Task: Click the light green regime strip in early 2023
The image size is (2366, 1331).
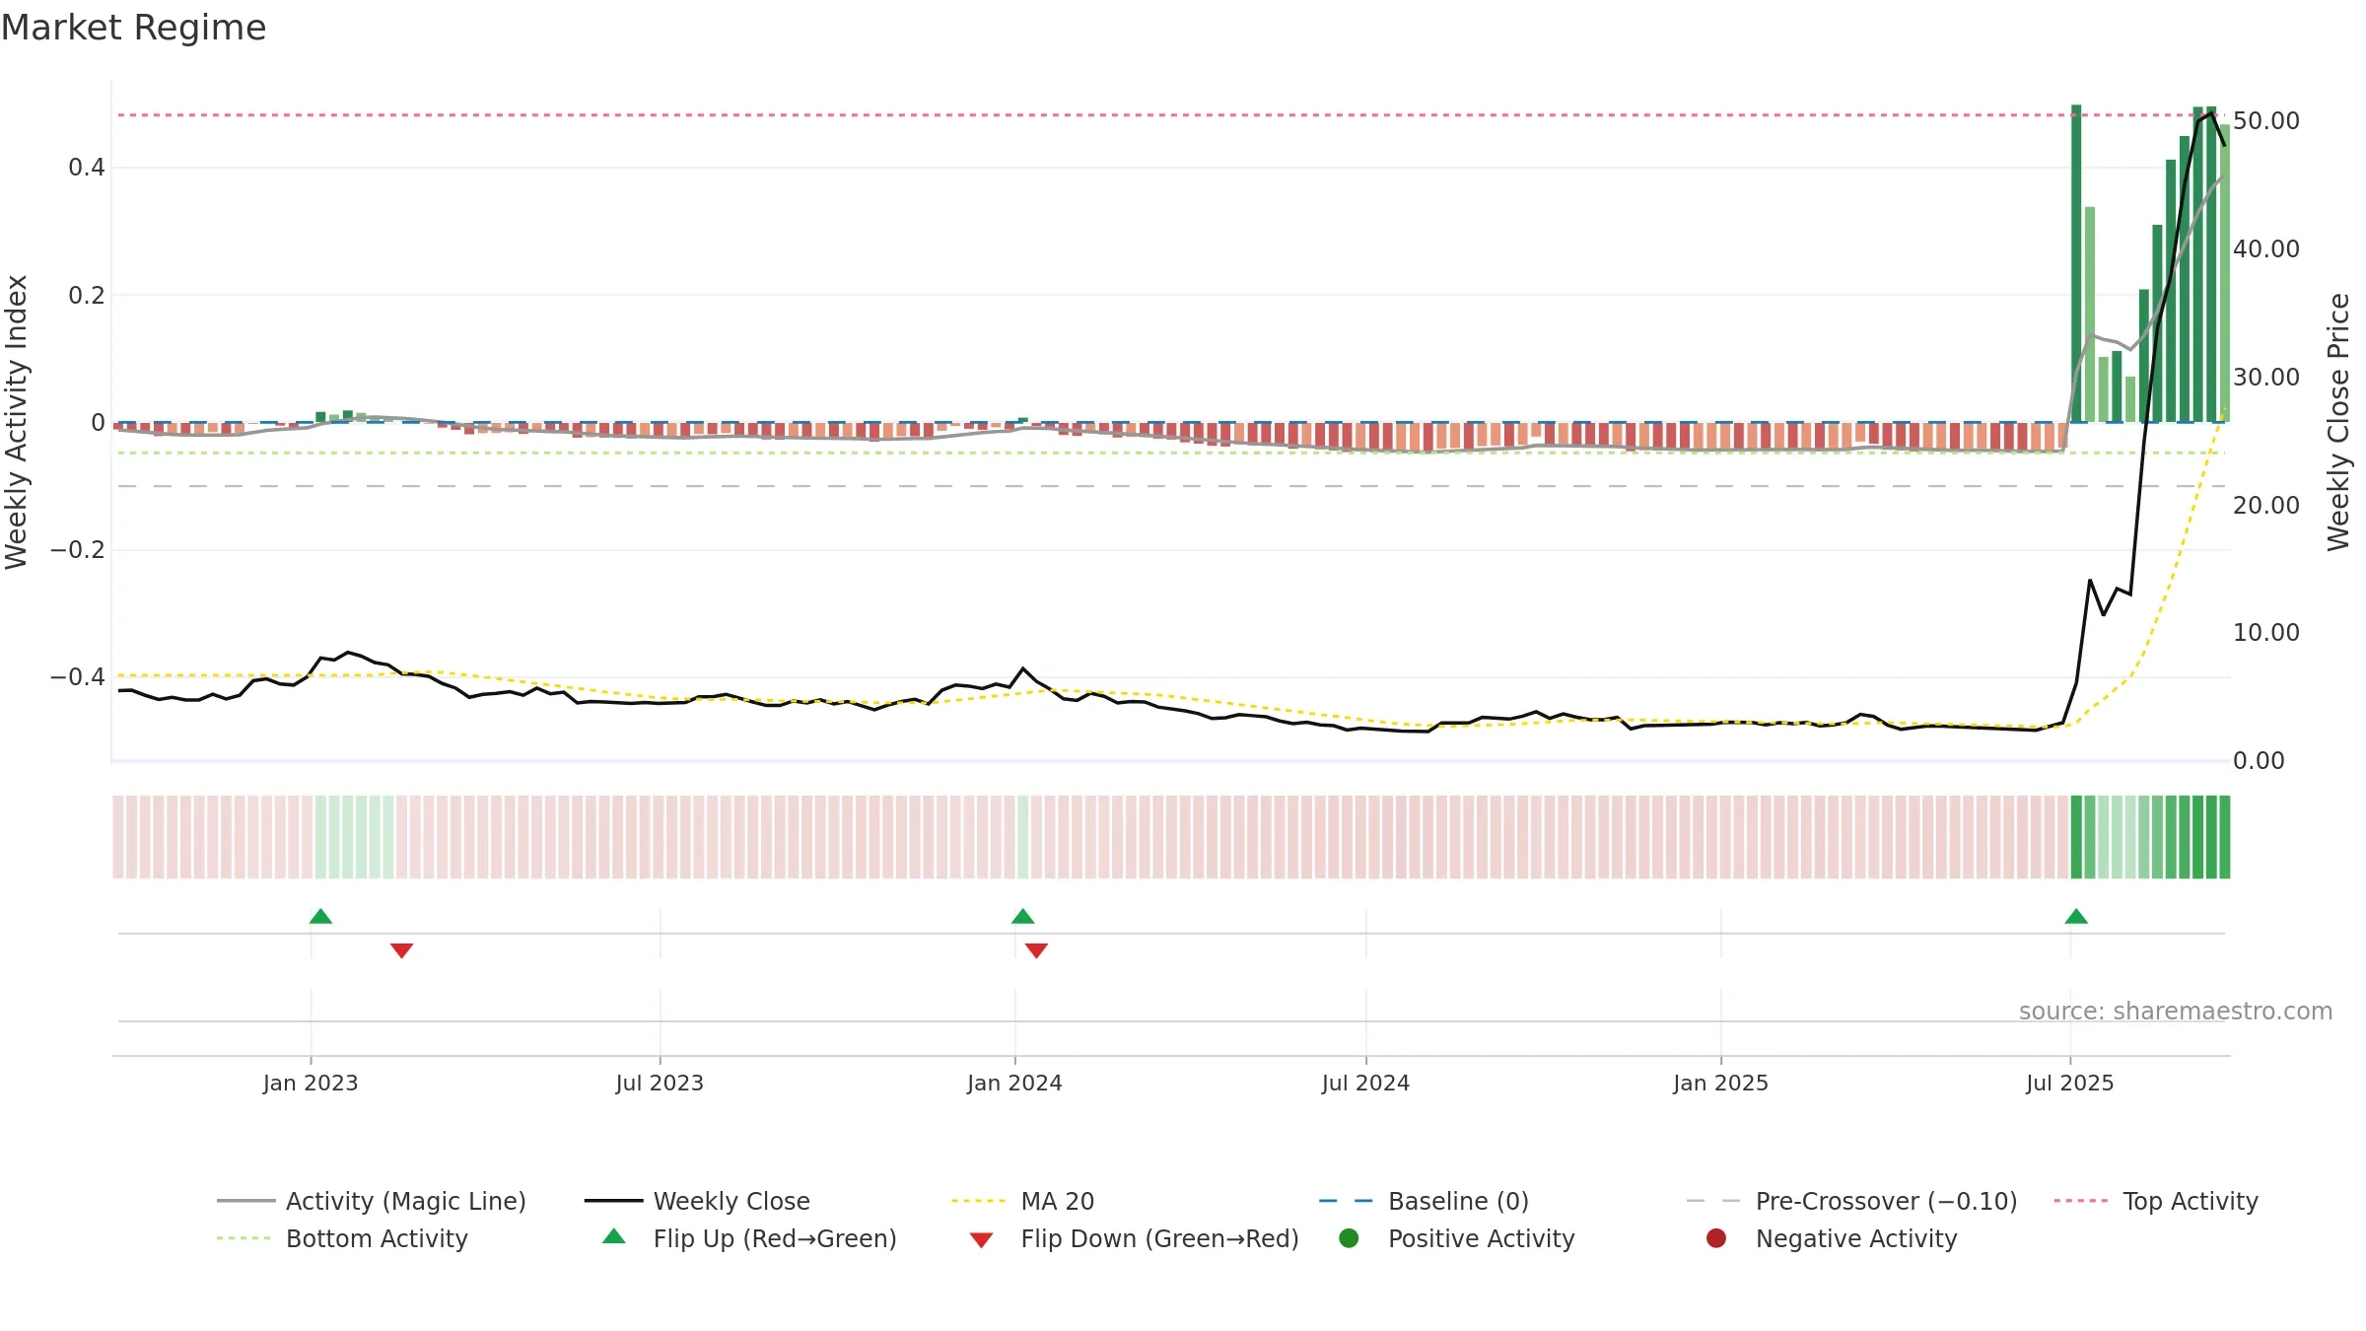Action: 354,837
